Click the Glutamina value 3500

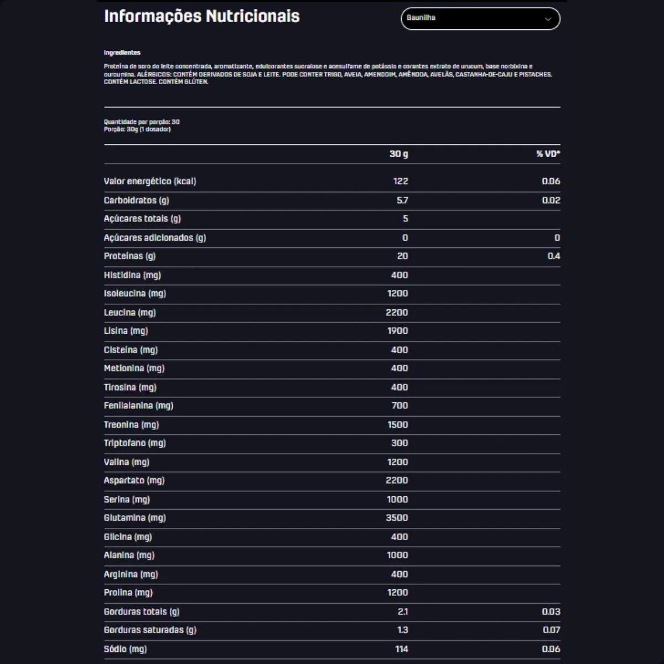coord(397,518)
